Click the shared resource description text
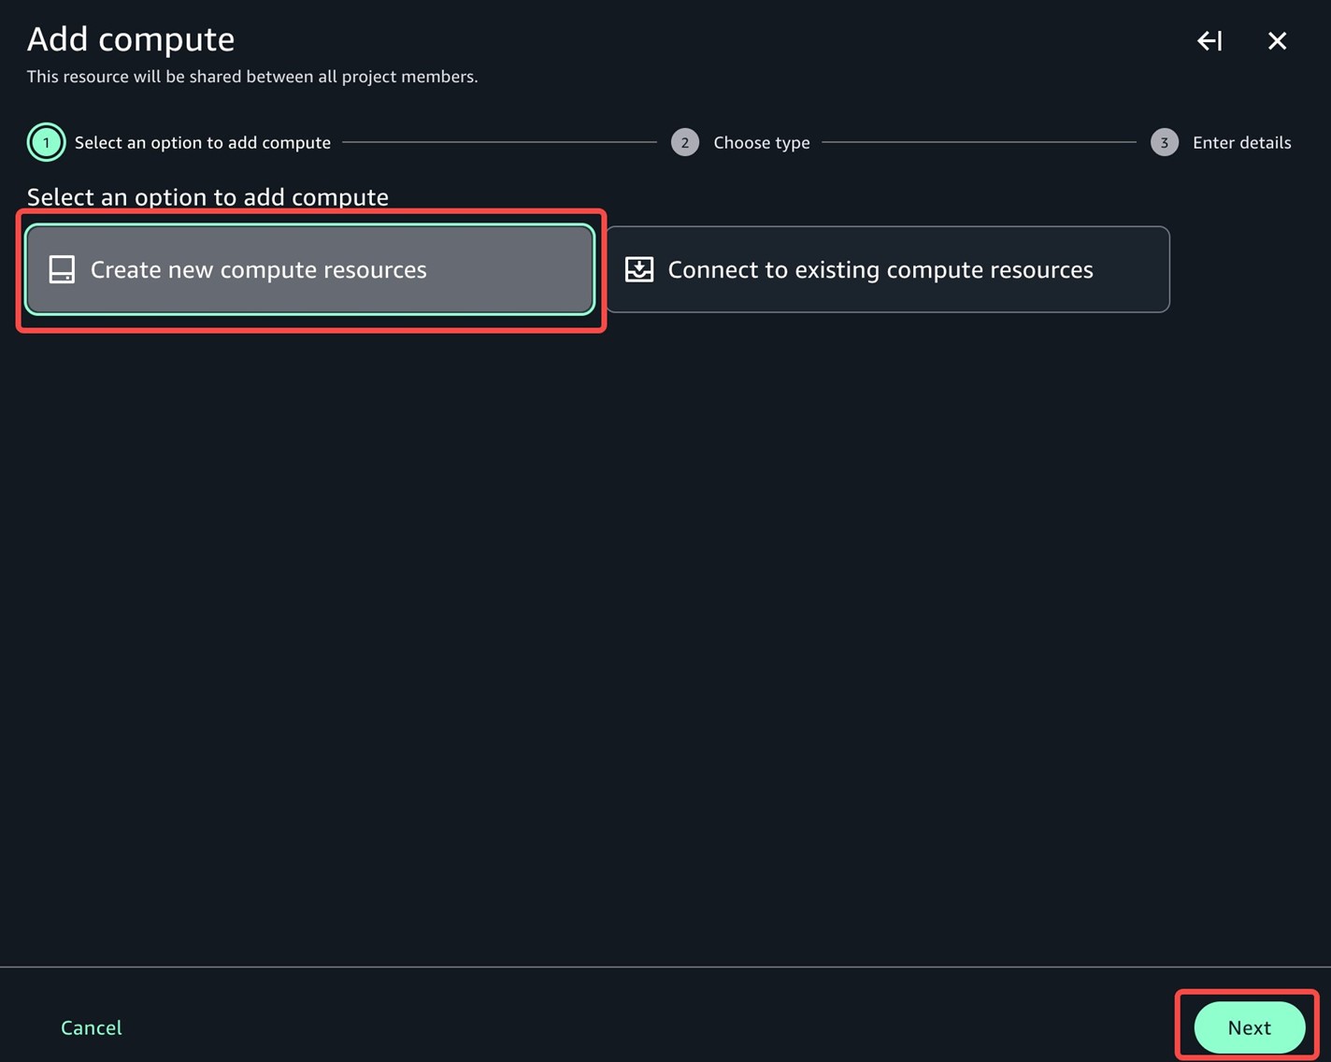Screen dimensions: 1331x1062 pos(252,77)
